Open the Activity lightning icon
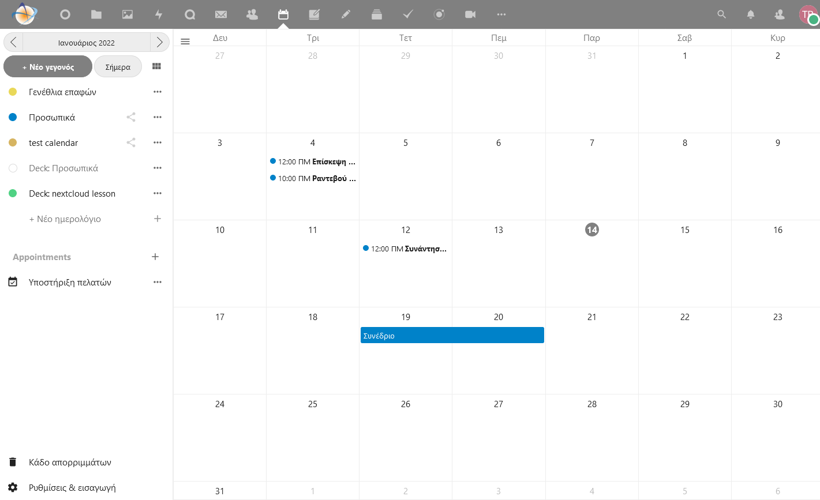This screenshot has width=820, height=500. (159, 14)
